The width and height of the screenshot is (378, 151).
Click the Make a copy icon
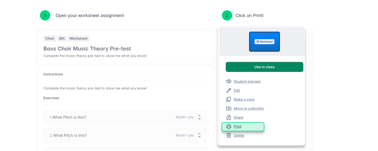point(229,99)
